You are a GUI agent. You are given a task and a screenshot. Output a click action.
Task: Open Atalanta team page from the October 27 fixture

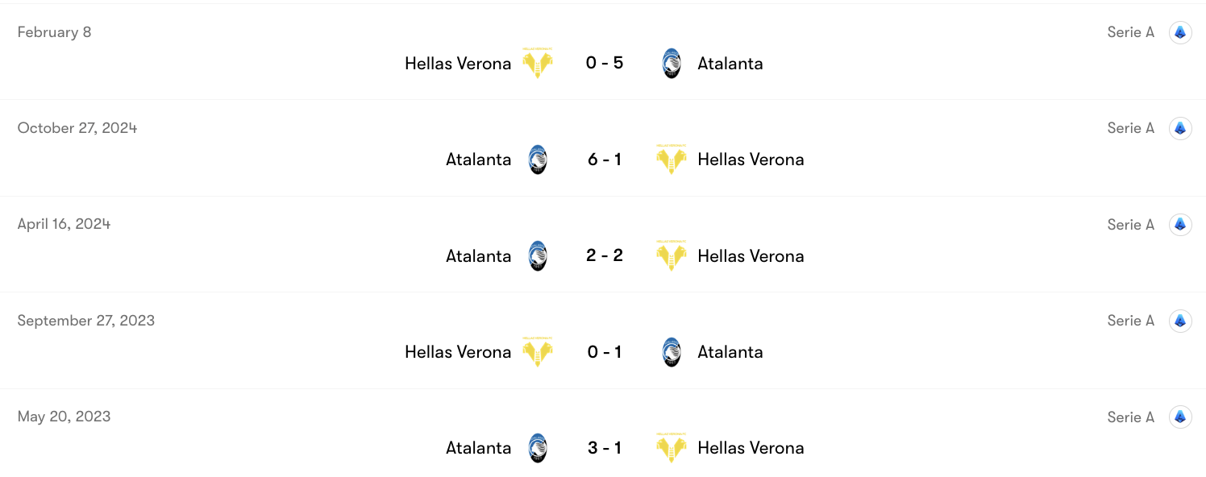click(479, 159)
